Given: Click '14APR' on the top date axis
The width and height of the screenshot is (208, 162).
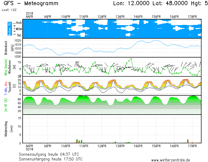Looking at the screenshot, I should [138, 17].
